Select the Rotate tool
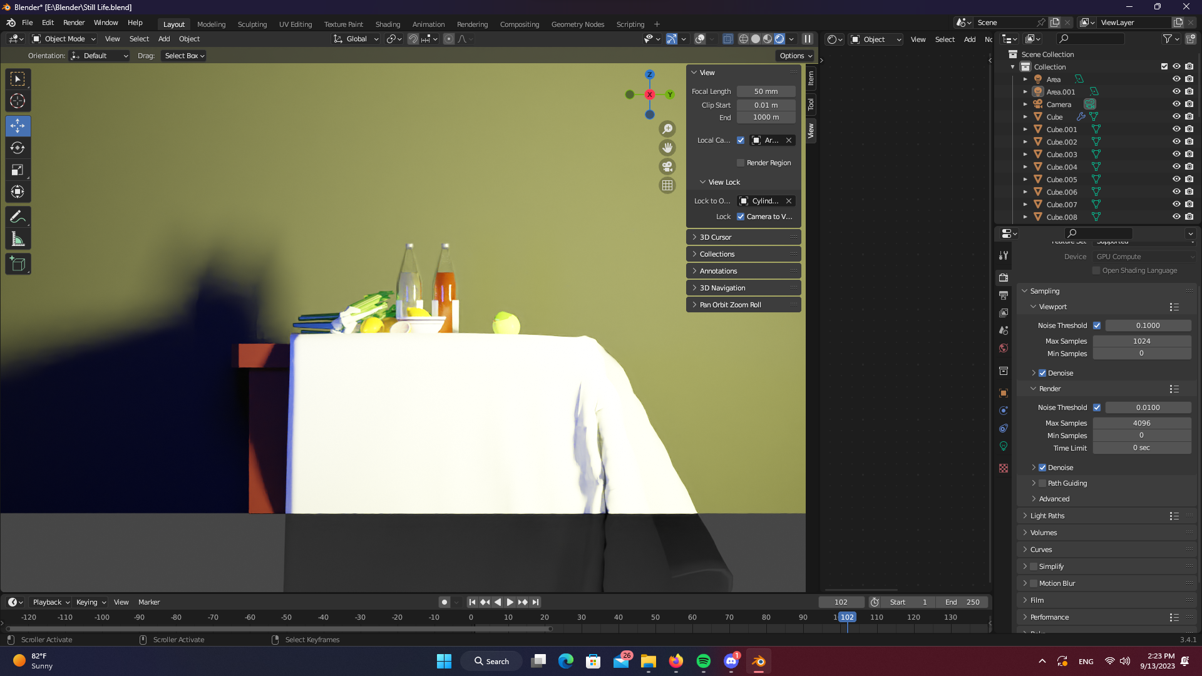 click(18, 148)
